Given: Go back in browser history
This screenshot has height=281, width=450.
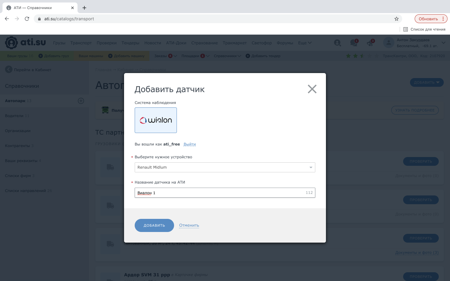Looking at the screenshot, I should [7, 19].
